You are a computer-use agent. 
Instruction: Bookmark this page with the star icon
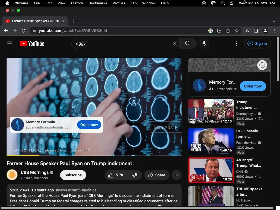pyautogui.click(x=237, y=31)
